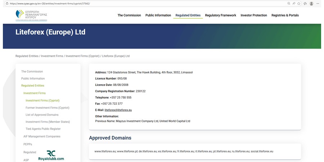Open the browser settings three-dots menu
This screenshot has width=324, height=162.
tap(318, 3)
